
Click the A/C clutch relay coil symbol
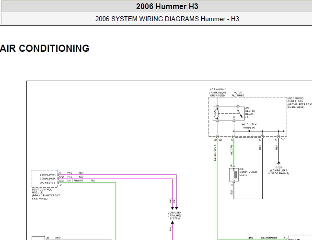[x=216, y=114]
